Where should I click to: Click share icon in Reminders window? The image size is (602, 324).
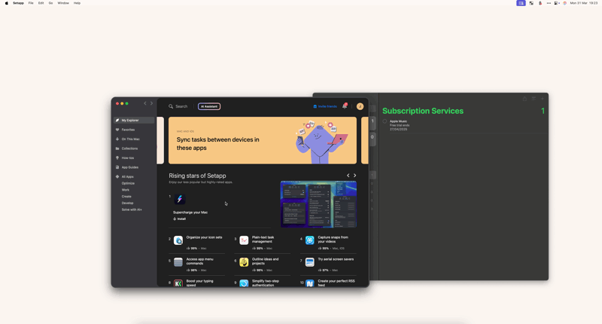524,99
